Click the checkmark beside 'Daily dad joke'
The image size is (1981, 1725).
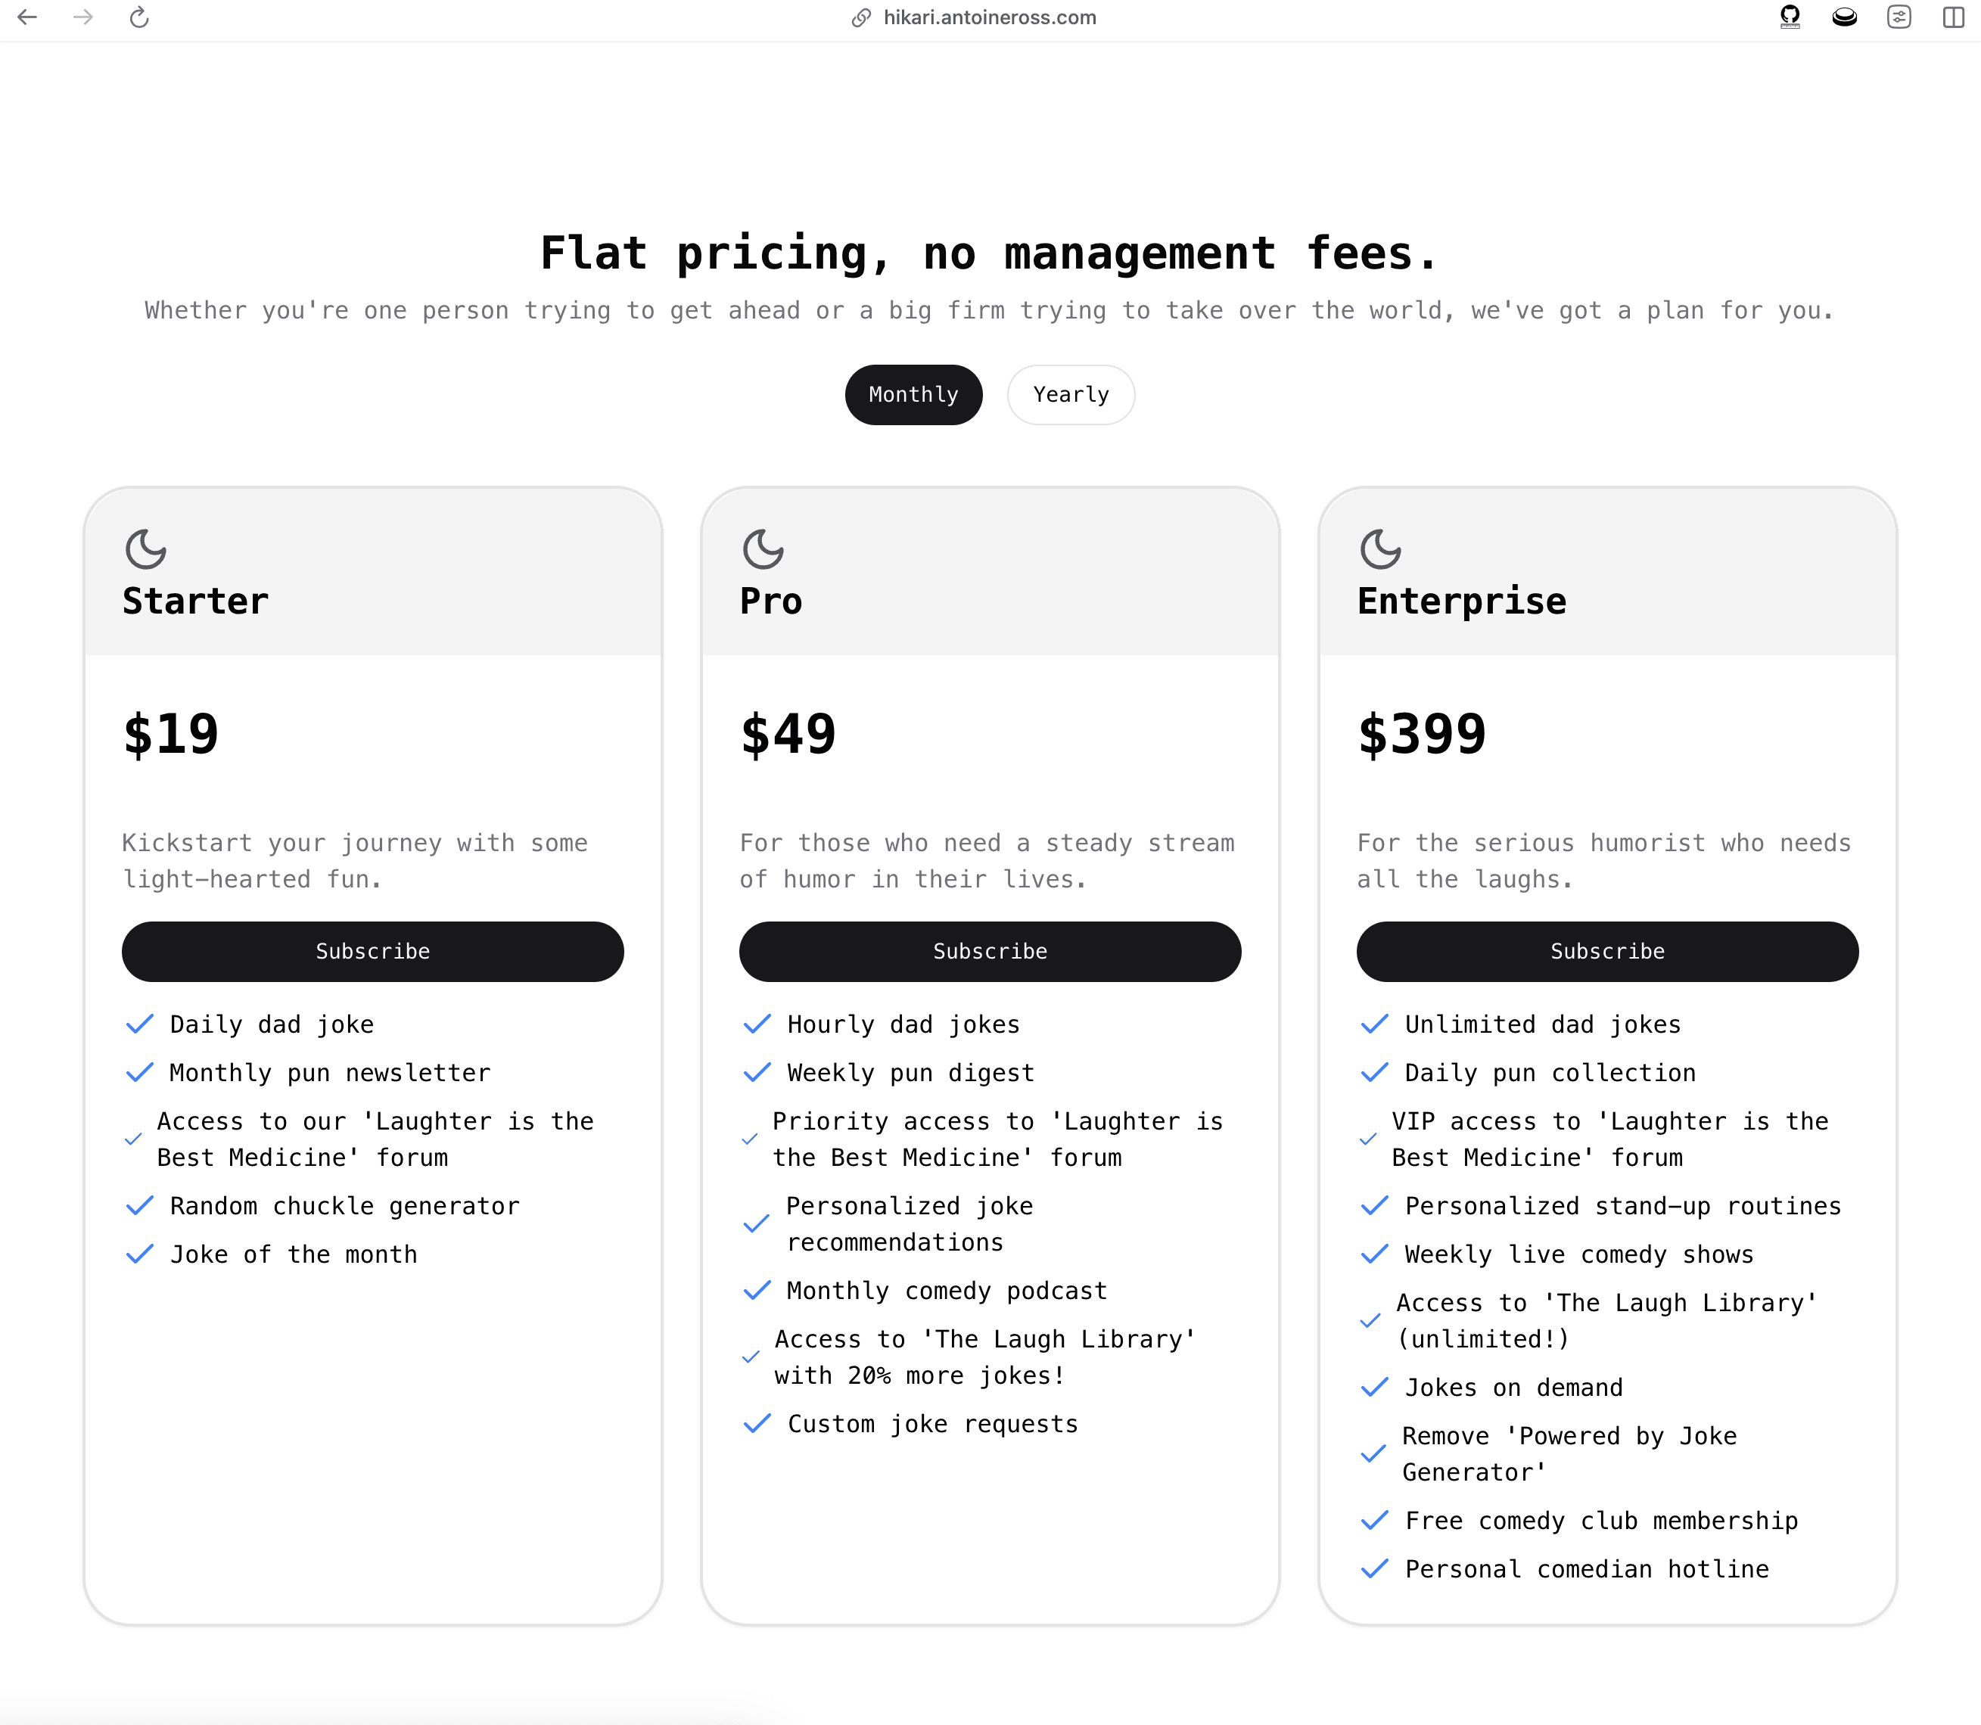point(141,1023)
